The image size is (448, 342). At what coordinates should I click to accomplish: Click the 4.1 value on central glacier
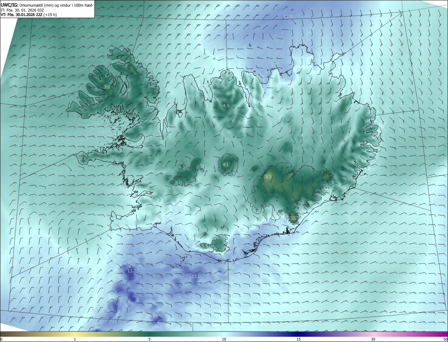click(225, 164)
